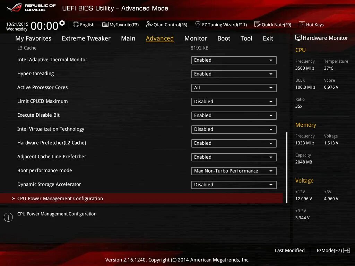Click the EZ Tuning Wizard lightbulb icon

(198, 24)
